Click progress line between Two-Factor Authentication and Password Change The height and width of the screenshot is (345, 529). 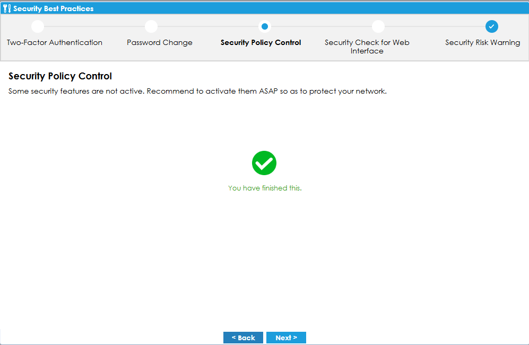click(x=94, y=26)
